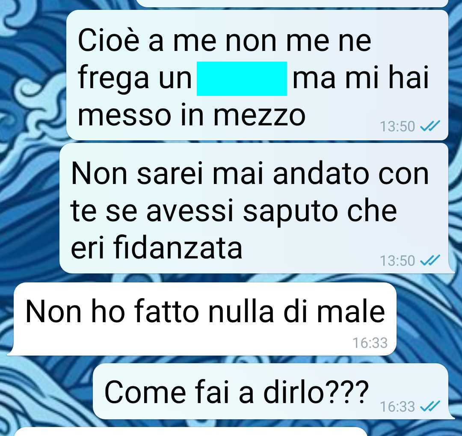Select the "Non sarei mai andato con" message bubble
462x436 pixels.
254,208
